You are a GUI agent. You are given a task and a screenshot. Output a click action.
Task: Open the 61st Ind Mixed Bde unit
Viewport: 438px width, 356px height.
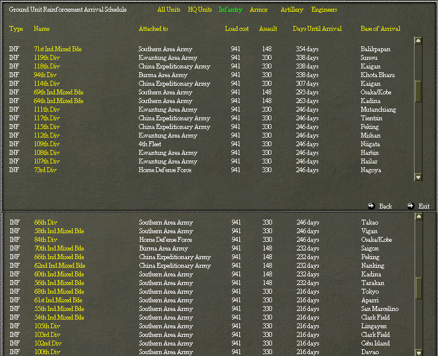click(58, 300)
